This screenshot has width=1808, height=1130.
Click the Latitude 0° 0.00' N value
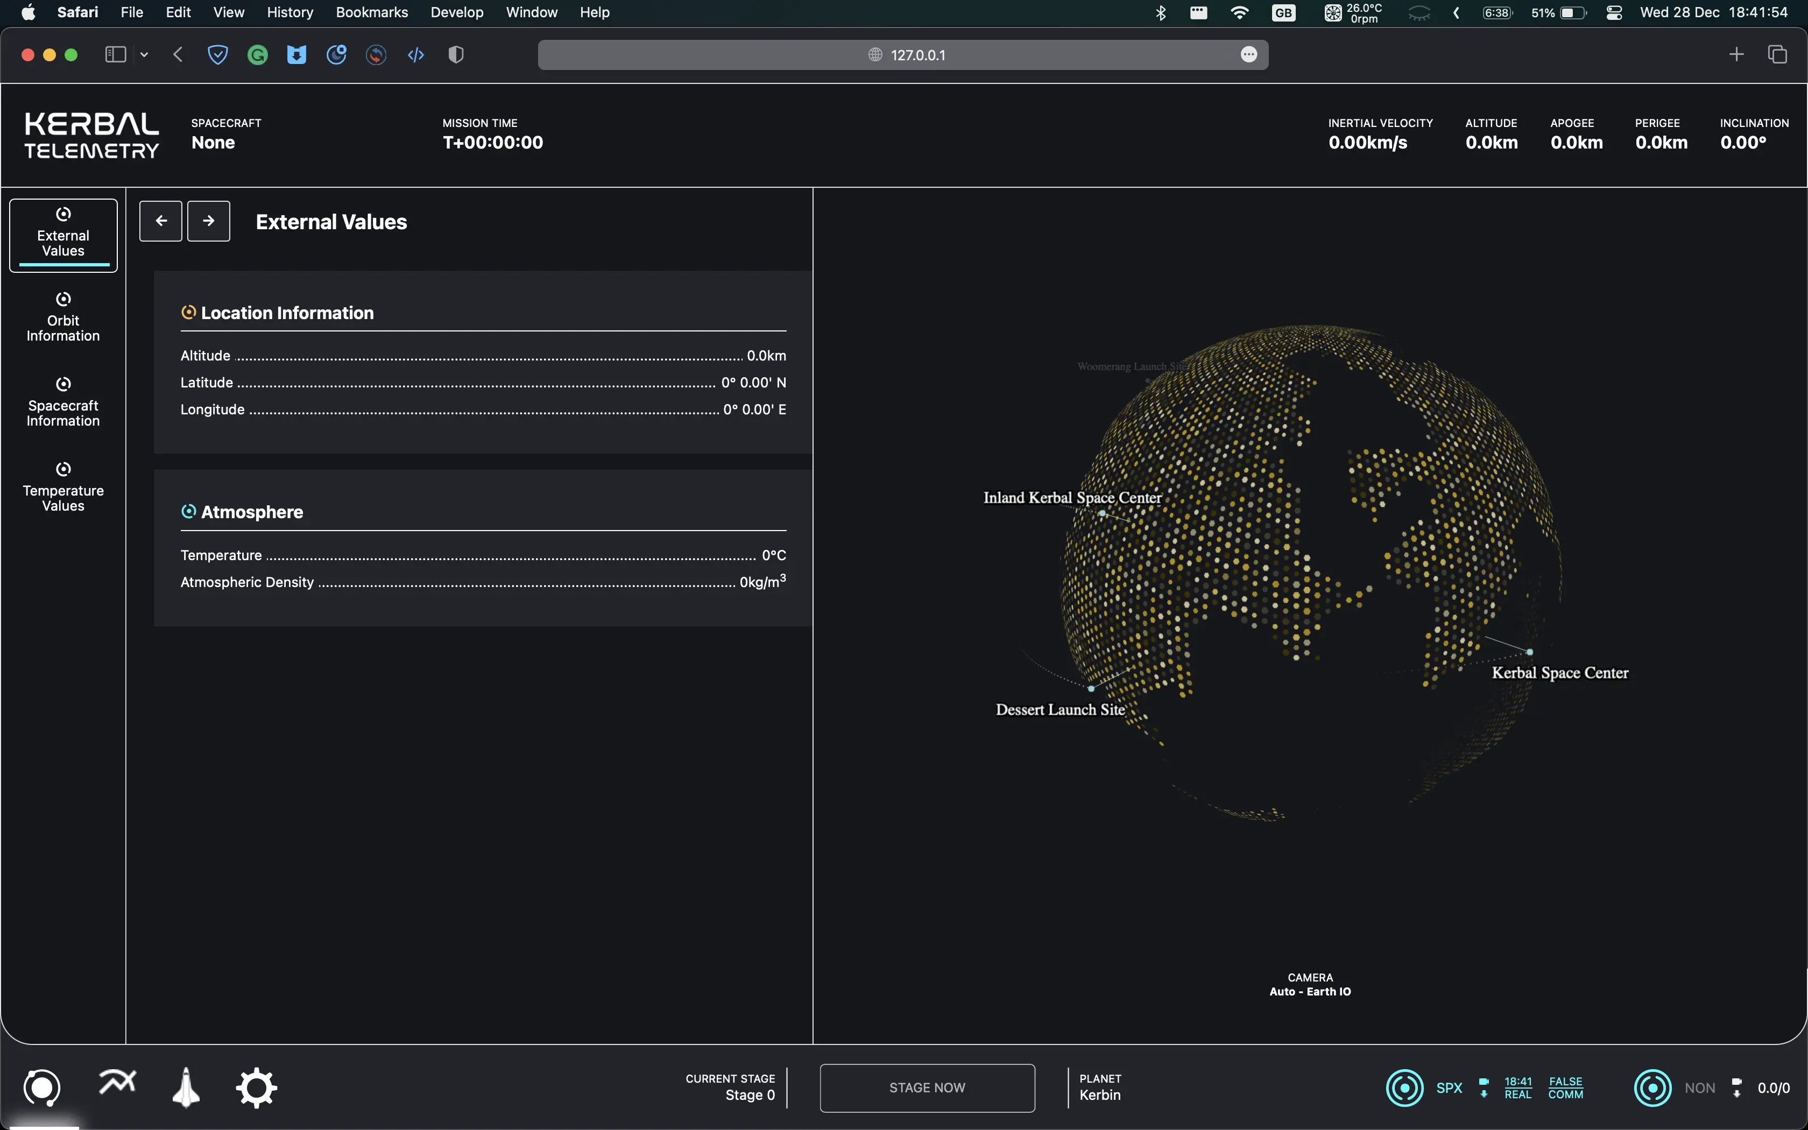click(x=754, y=383)
